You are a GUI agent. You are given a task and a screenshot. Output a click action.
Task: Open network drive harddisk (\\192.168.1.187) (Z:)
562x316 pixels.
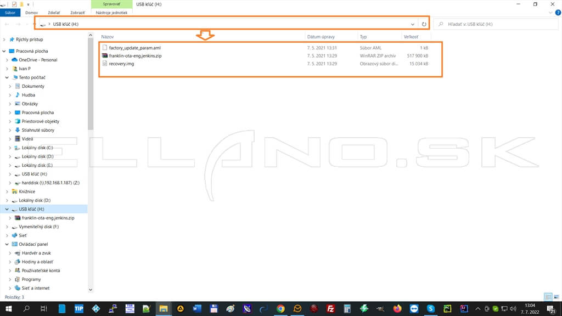pyautogui.click(x=50, y=183)
